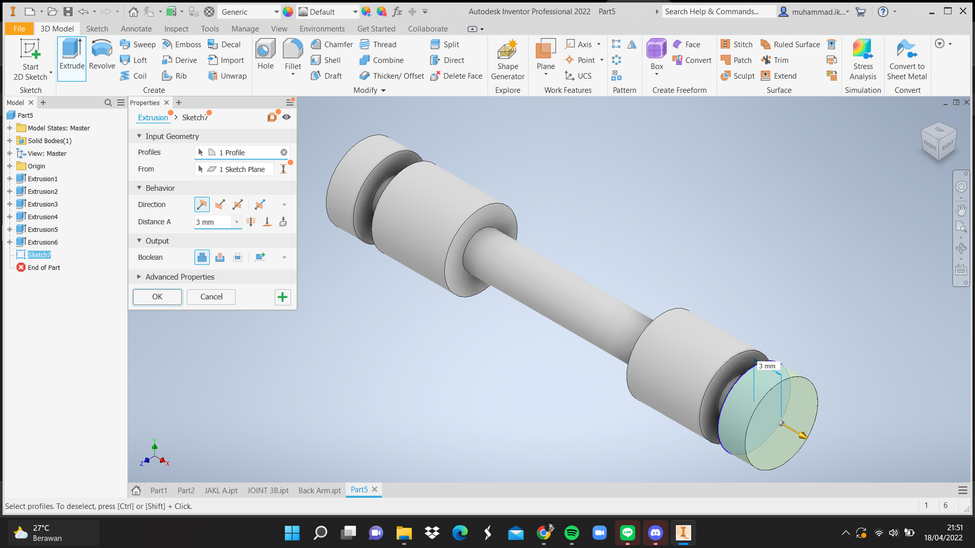This screenshot has height=548, width=975.
Task: Click the Distance A input field
Action: coord(212,222)
